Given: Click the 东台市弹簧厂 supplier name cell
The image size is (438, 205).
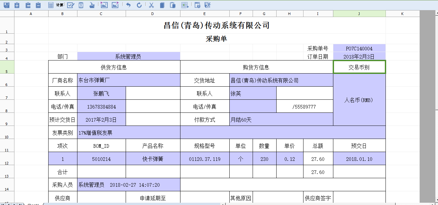Looking at the screenshot, I should point(129,80).
